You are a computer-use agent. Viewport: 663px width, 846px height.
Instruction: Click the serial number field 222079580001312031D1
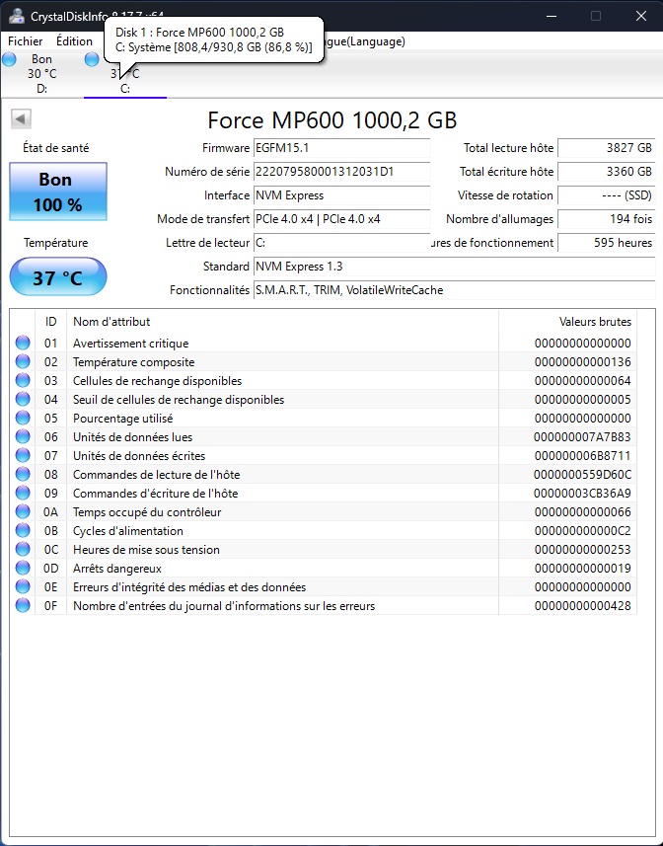(341, 172)
